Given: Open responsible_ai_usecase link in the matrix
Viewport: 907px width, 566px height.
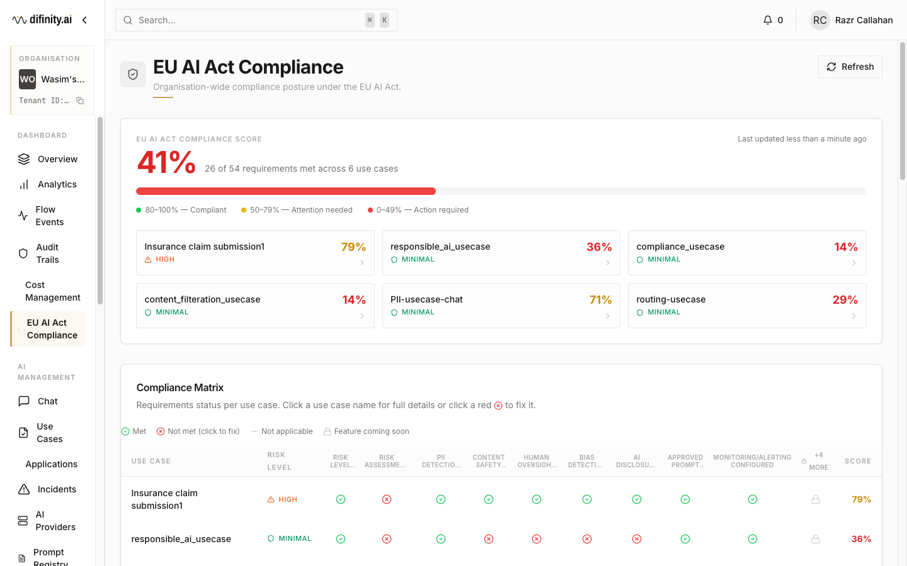Looking at the screenshot, I should pyautogui.click(x=181, y=539).
